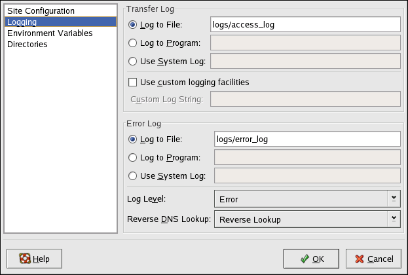Choose Error Log 'Log to Program' option
This screenshot has height=275, width=408.
click(133, 157)
